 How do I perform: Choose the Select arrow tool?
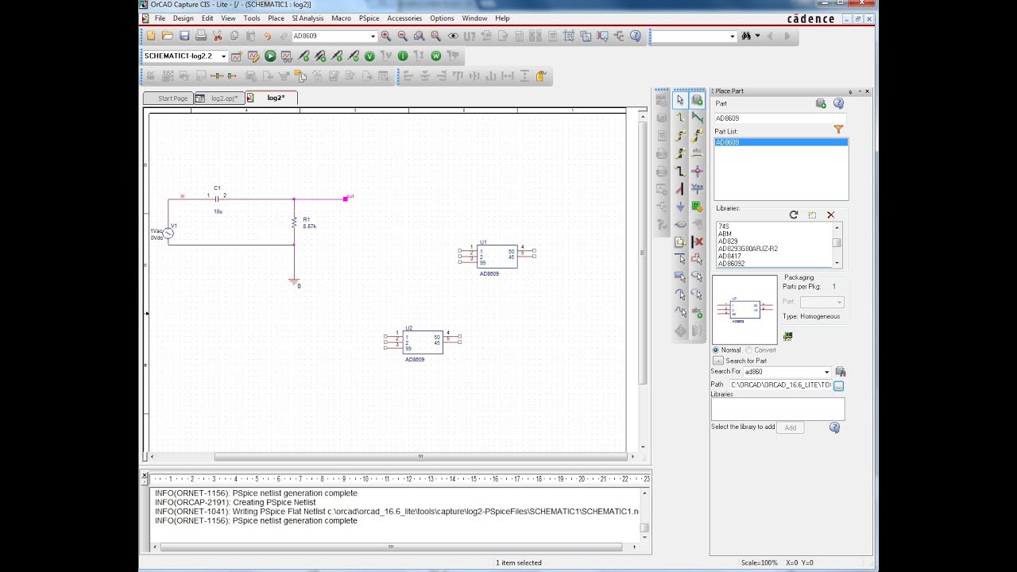click(680, 100)
